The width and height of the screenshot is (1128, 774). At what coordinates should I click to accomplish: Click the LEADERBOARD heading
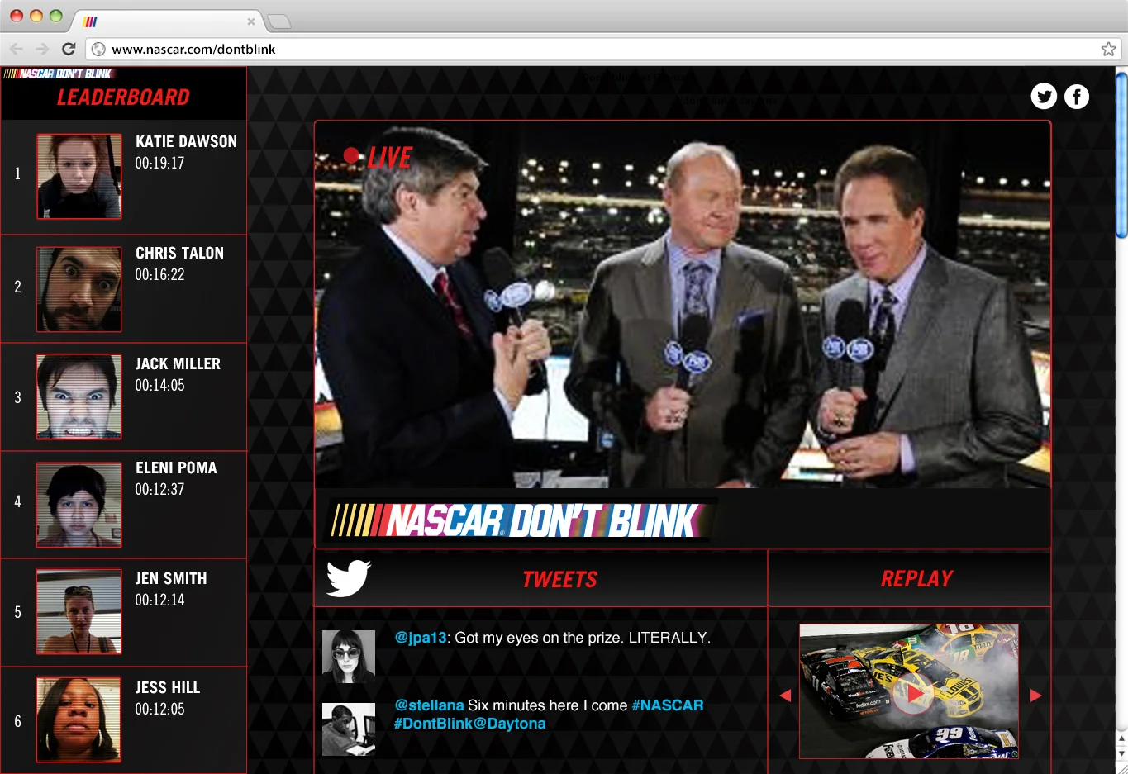123,97
